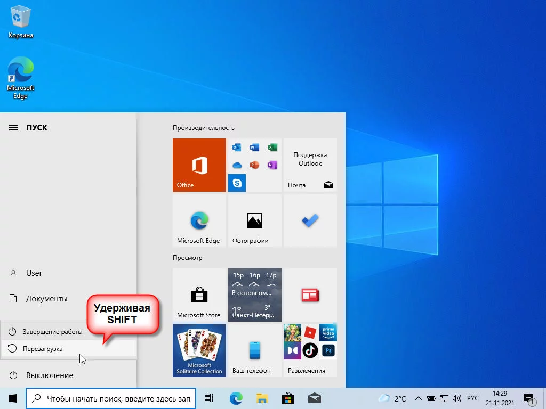Screen dimensions: 546x409
Task: Switch input language via РУС indicator
Action: tap(472, 398)
